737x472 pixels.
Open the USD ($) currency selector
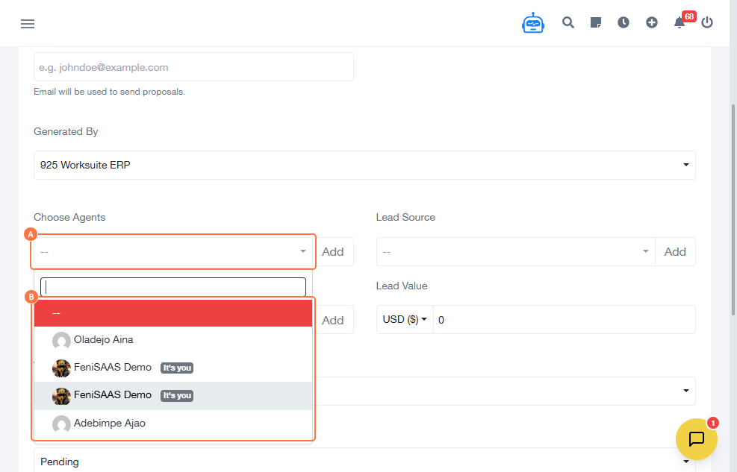pos(405,320)
